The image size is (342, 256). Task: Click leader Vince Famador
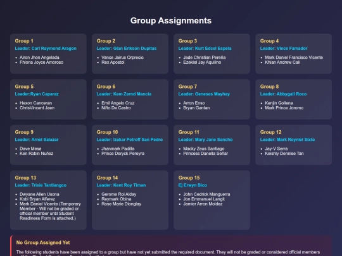tap(292, 48)
